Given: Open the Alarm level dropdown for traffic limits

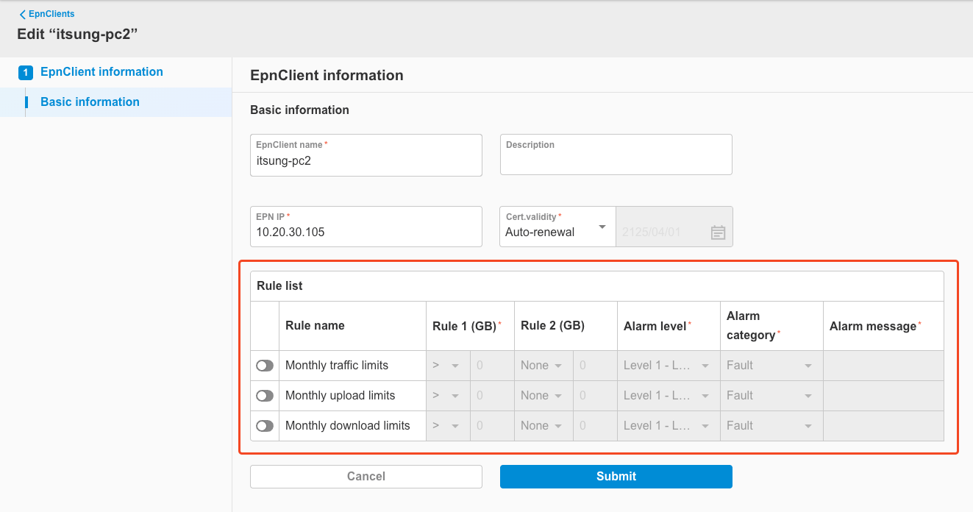Looking at the screenshot, I should click(668, 365).
